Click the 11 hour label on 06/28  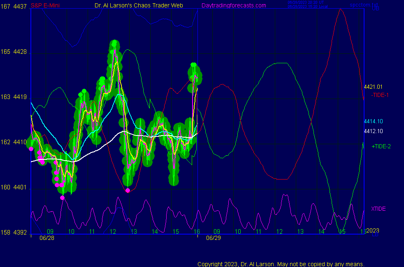92,232
